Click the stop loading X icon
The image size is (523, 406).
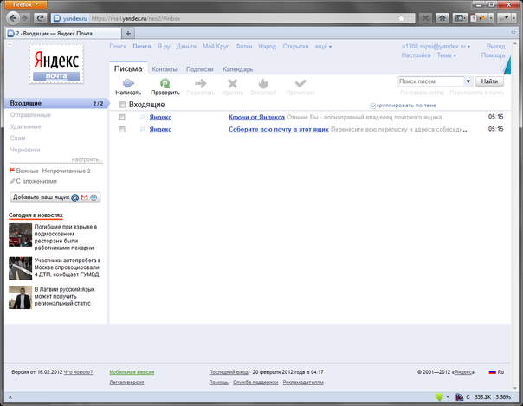click(425, 18)
